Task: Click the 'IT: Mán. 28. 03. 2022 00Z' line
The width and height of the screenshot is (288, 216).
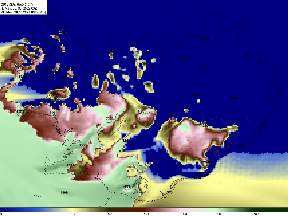Action: tap(18, 8)
